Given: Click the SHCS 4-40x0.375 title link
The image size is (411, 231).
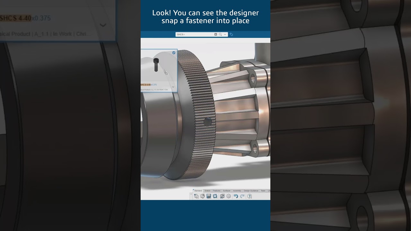Looking at the screenshot, I should tap(149, 85).
